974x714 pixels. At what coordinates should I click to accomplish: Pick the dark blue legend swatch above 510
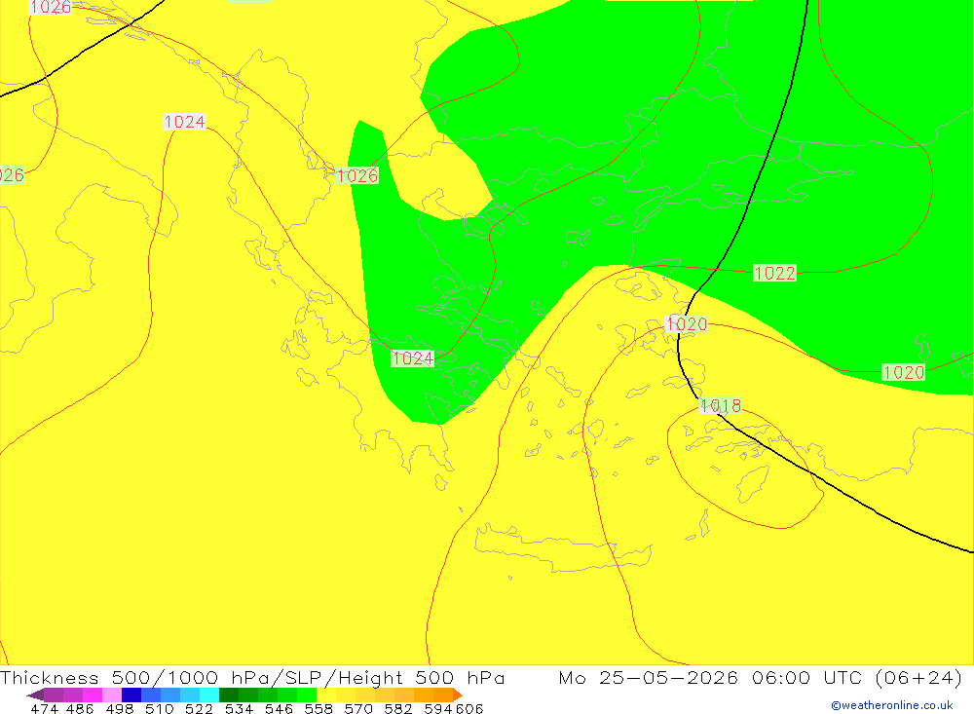click(x=131, y=695)
